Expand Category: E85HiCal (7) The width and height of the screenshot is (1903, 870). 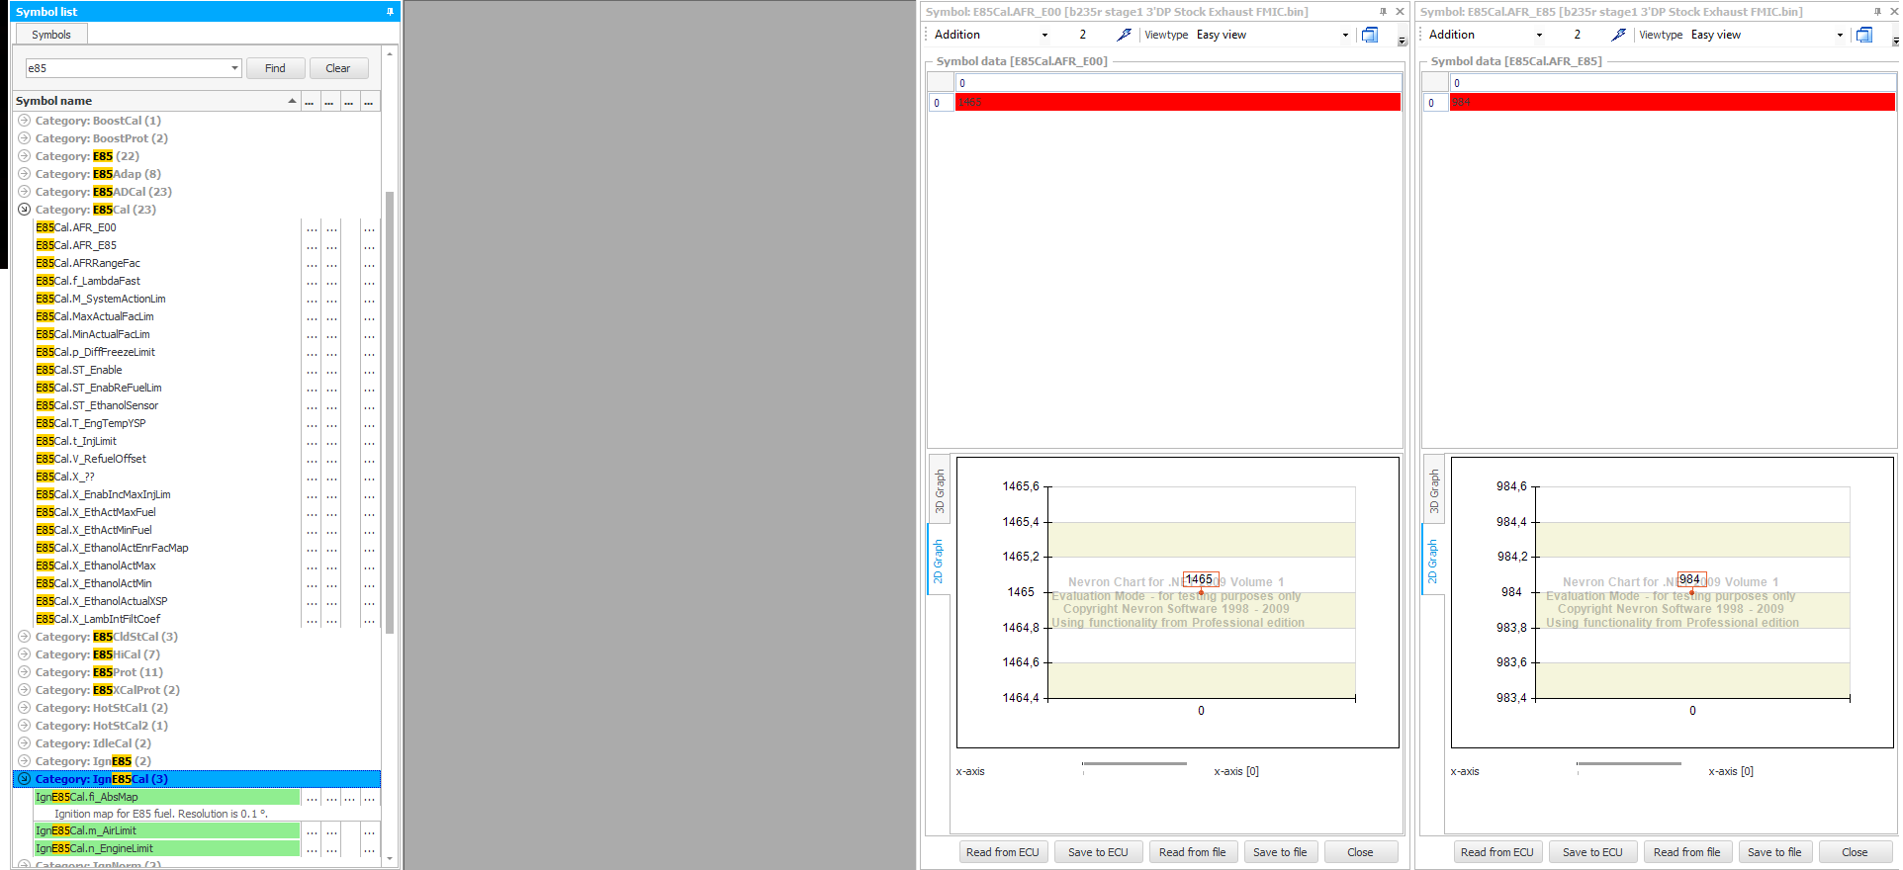[x=24, y=654]
